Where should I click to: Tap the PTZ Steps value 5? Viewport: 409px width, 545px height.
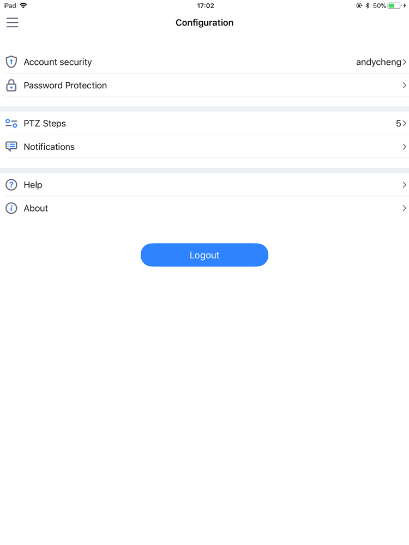click(x=398, y=124)
